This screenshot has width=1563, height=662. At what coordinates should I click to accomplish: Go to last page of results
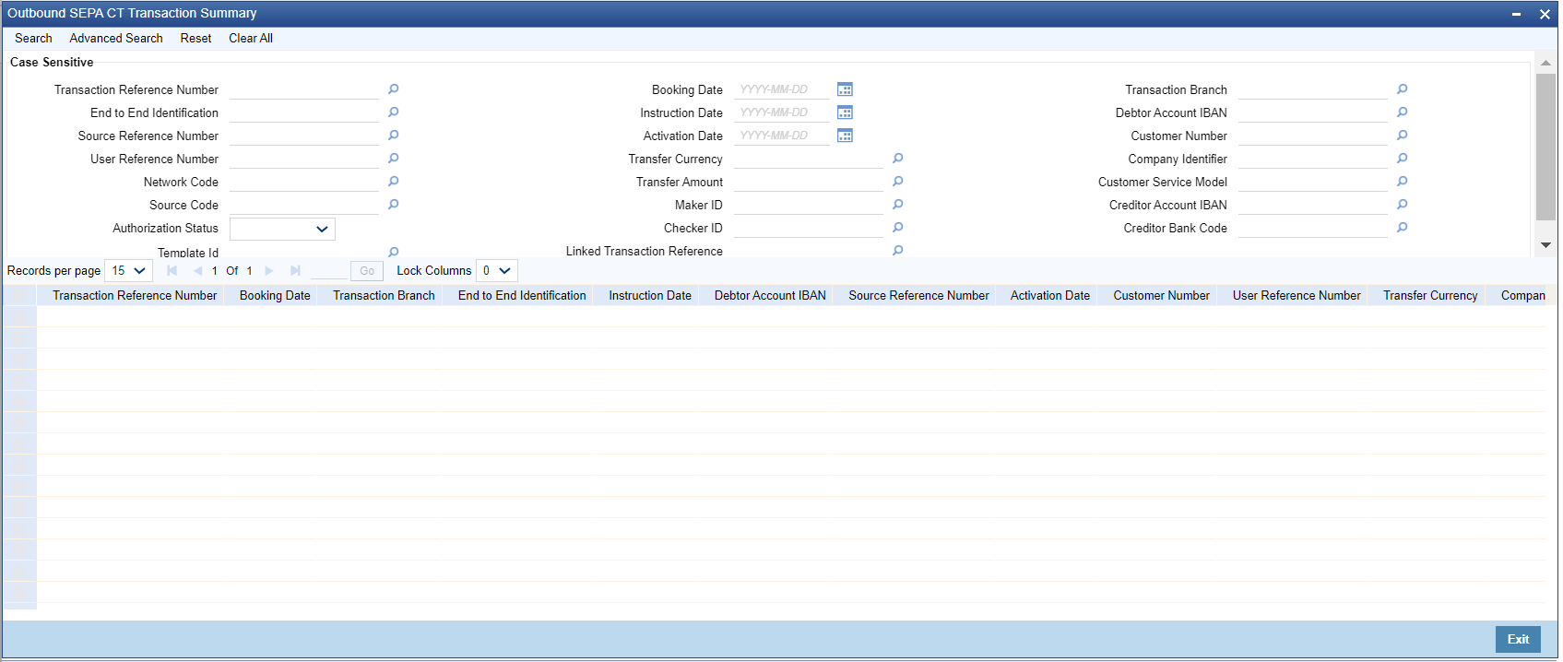pos(295,271)
